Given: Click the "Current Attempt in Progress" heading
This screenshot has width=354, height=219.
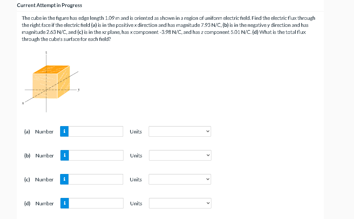Looking at the screenshot, I should [x=50, y=5].
